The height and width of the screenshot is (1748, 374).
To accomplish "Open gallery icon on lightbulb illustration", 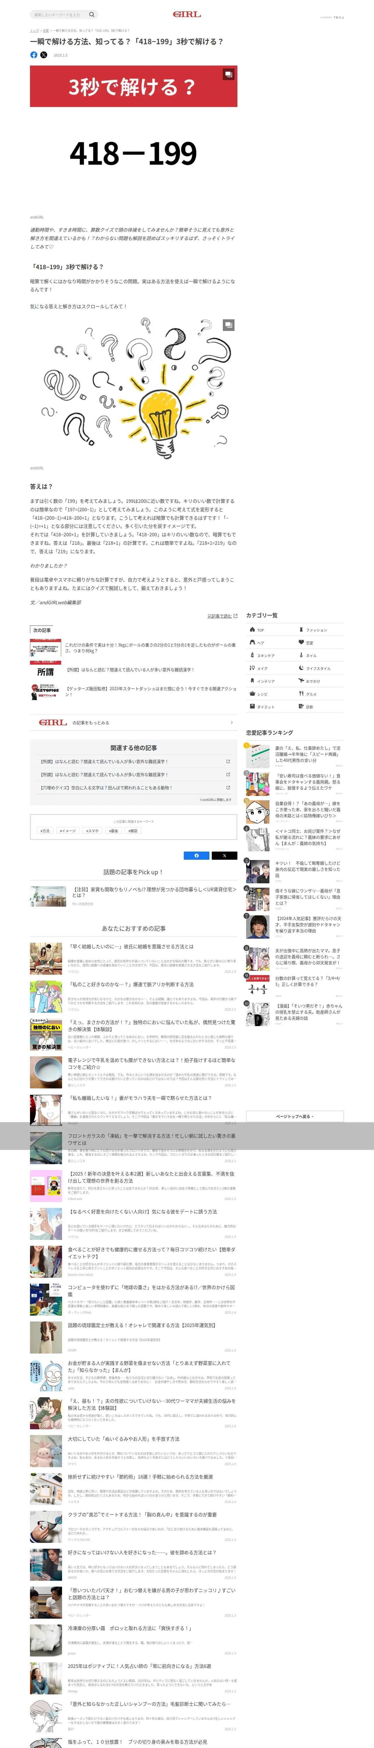I will (x=229, y=325).
